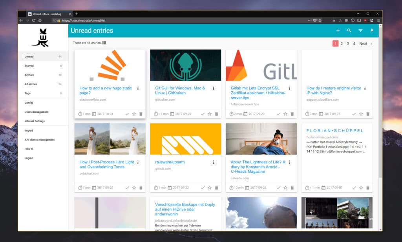402x242 pixels.
Task: Click the add new entry plus icon
Action: point(338,31)
